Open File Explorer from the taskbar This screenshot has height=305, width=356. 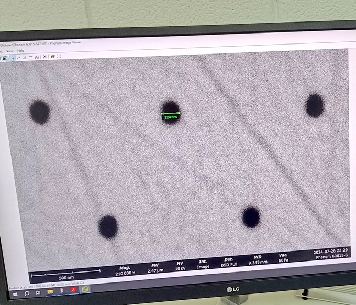coord(50,291)
